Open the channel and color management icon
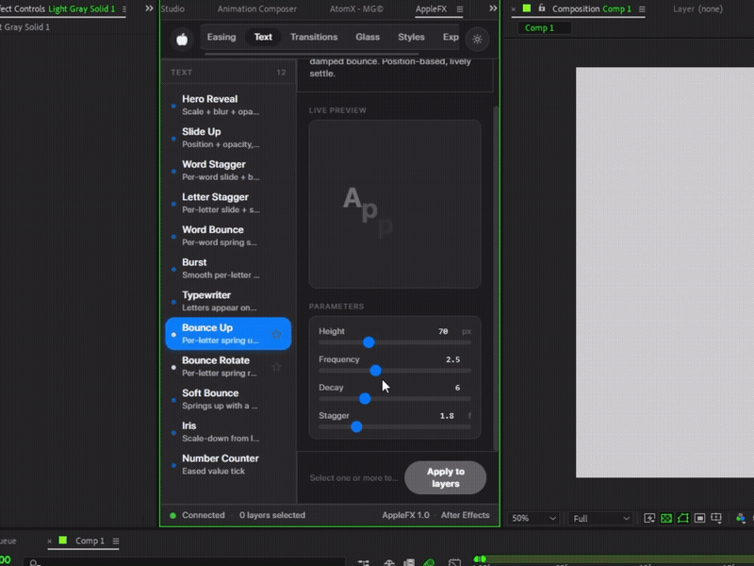Viewport: 754px width, 566px height. (x=741, y=518)
